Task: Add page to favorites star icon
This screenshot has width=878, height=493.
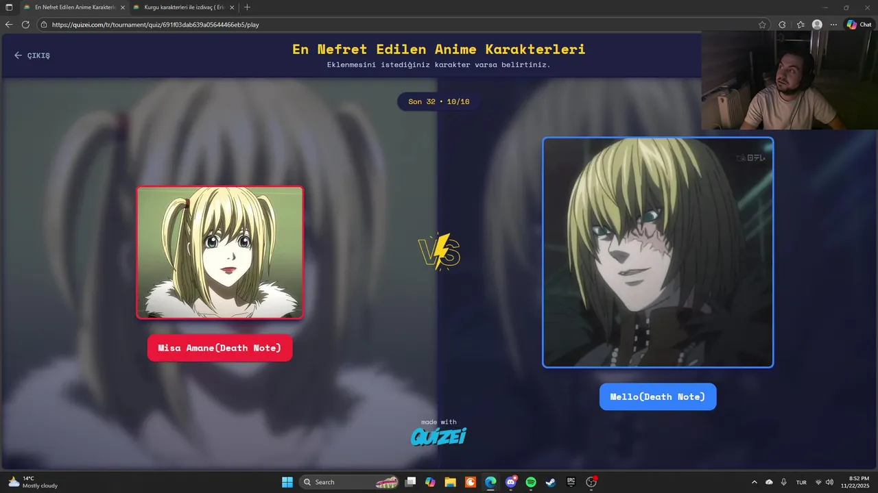Action: tap(762, 25)
